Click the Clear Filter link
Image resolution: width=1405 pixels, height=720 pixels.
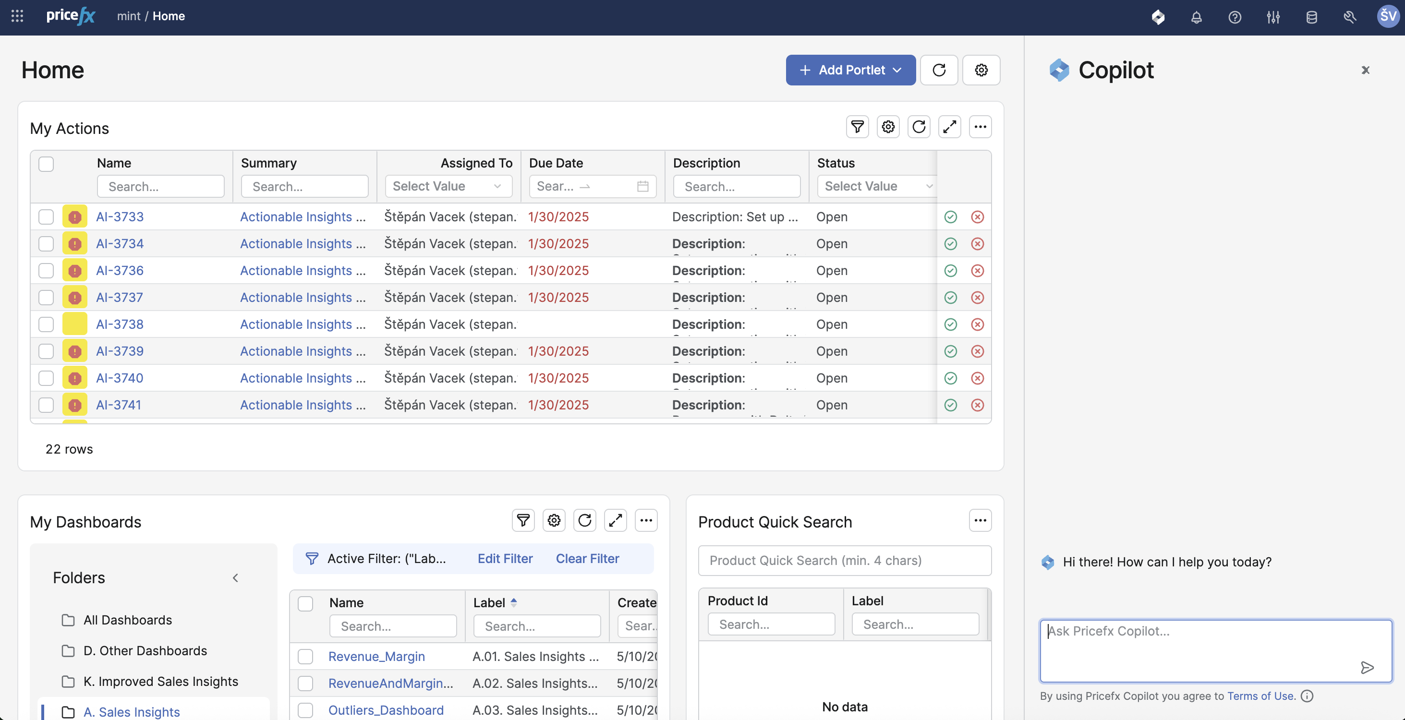(x=587, y=559)
